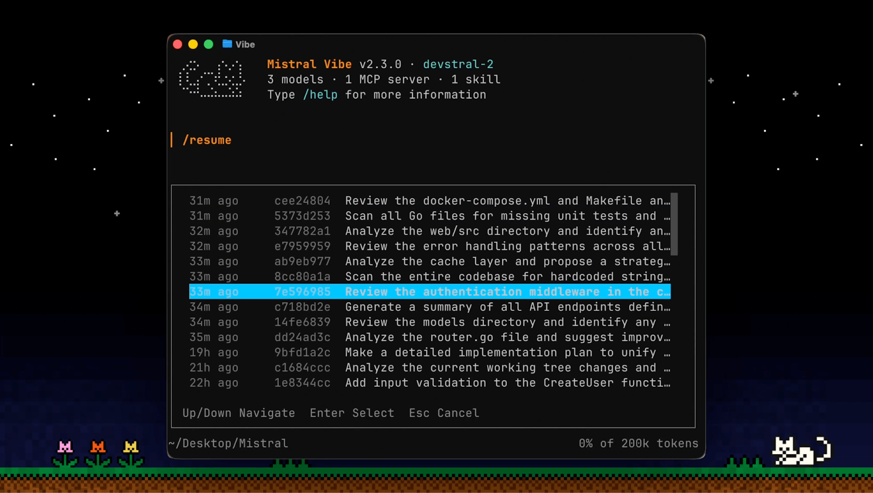Click the orange pixel flower on the wallpaper

click(x=98, y=454)
